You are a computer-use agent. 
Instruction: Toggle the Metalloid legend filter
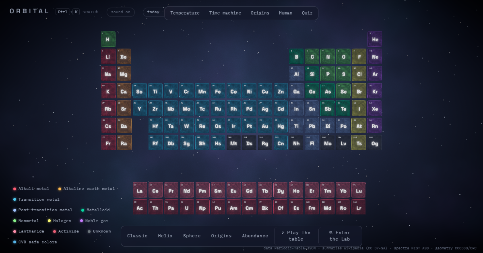tap(95, 210)
